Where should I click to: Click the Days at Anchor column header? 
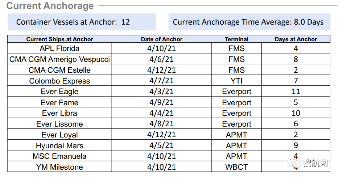tap(296, 39)
